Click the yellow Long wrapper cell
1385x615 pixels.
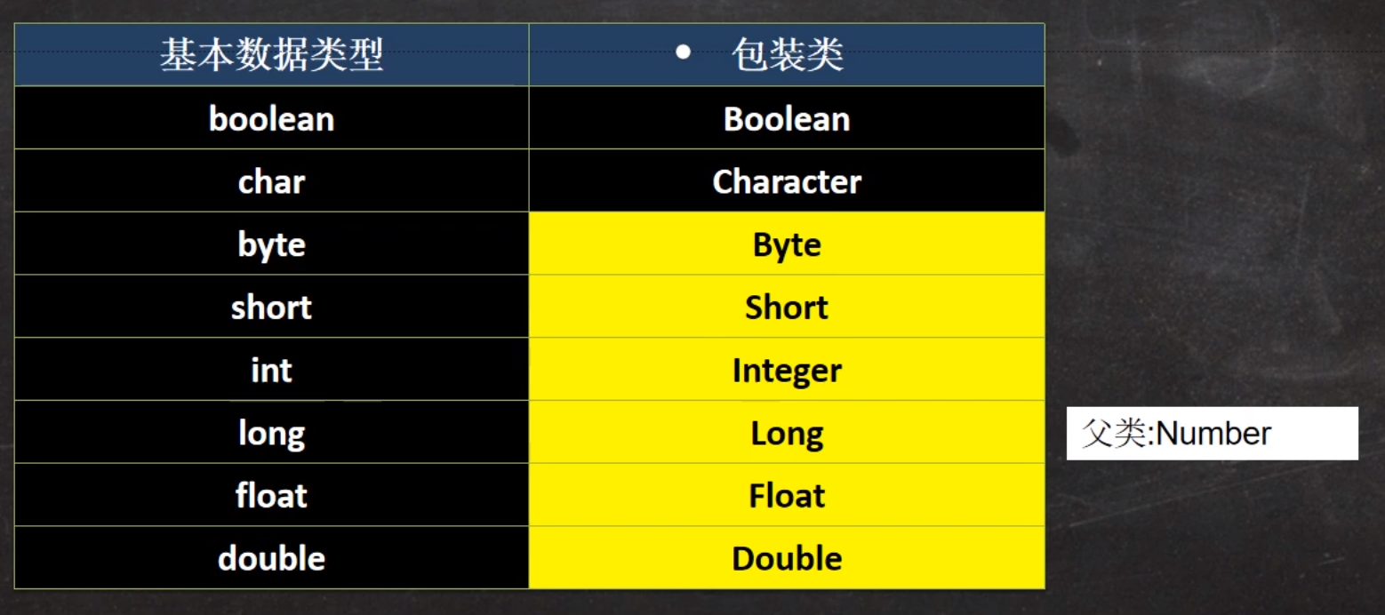point(787,433)
